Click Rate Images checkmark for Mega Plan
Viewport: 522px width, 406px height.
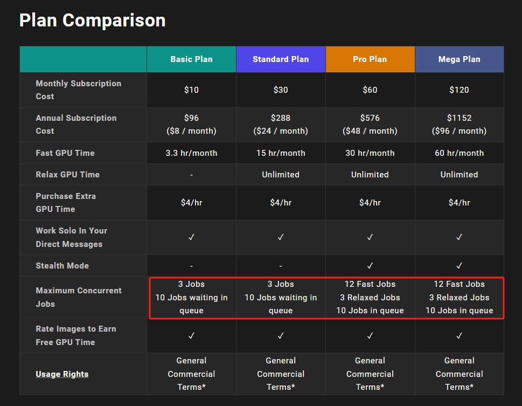[459, 336]
